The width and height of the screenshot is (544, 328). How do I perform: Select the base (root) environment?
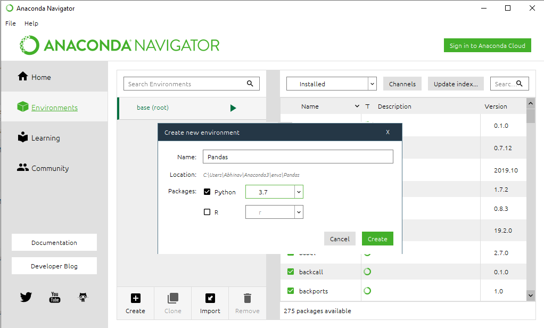pyautogui.click(x=192, y=108)
